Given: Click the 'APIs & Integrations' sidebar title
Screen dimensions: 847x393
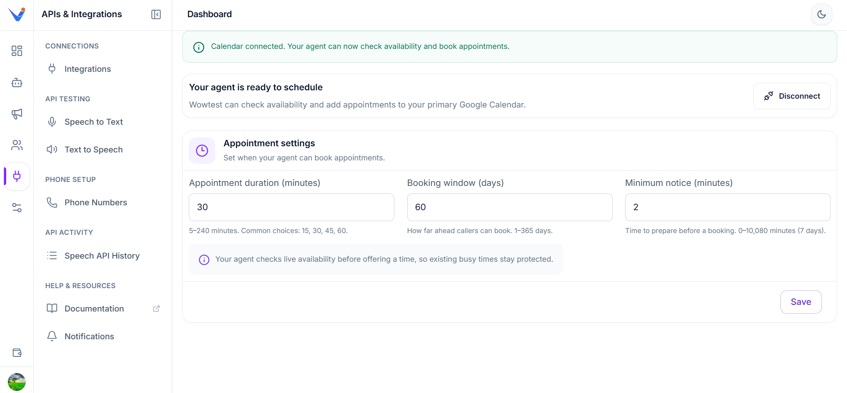Looking at the screenshot, I should 82,14.
